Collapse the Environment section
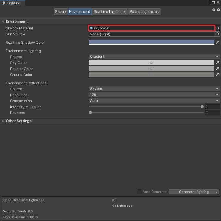221x221 pixels. coord(3,21)
